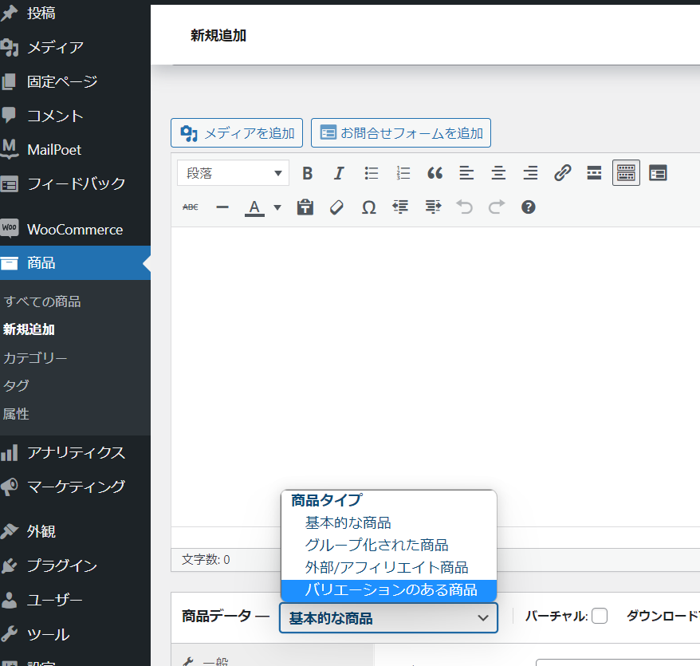Toggle the toolbar visibility keyboard icon
This screenshot has height=666, width=700.
(x=626, y=173)
